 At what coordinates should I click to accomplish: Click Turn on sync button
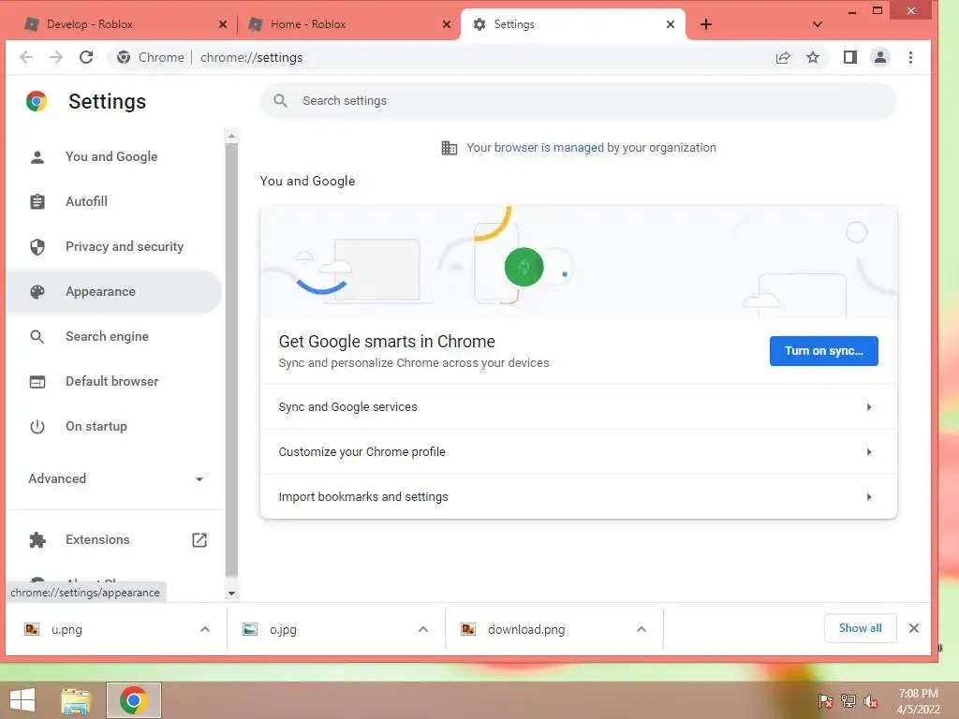click(824, 351)
